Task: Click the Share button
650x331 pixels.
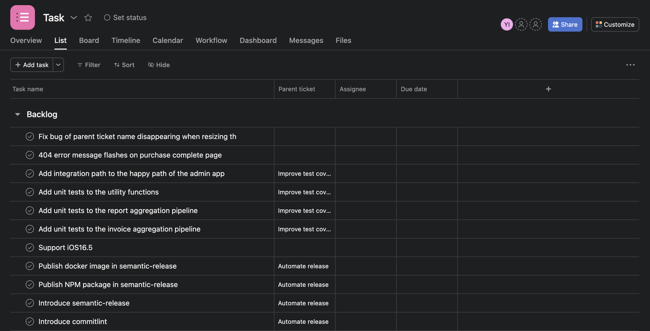Action: coord(565,24)
